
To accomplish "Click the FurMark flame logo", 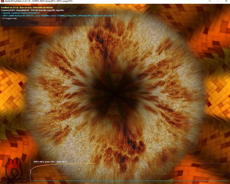I will (x=14, y=170).
